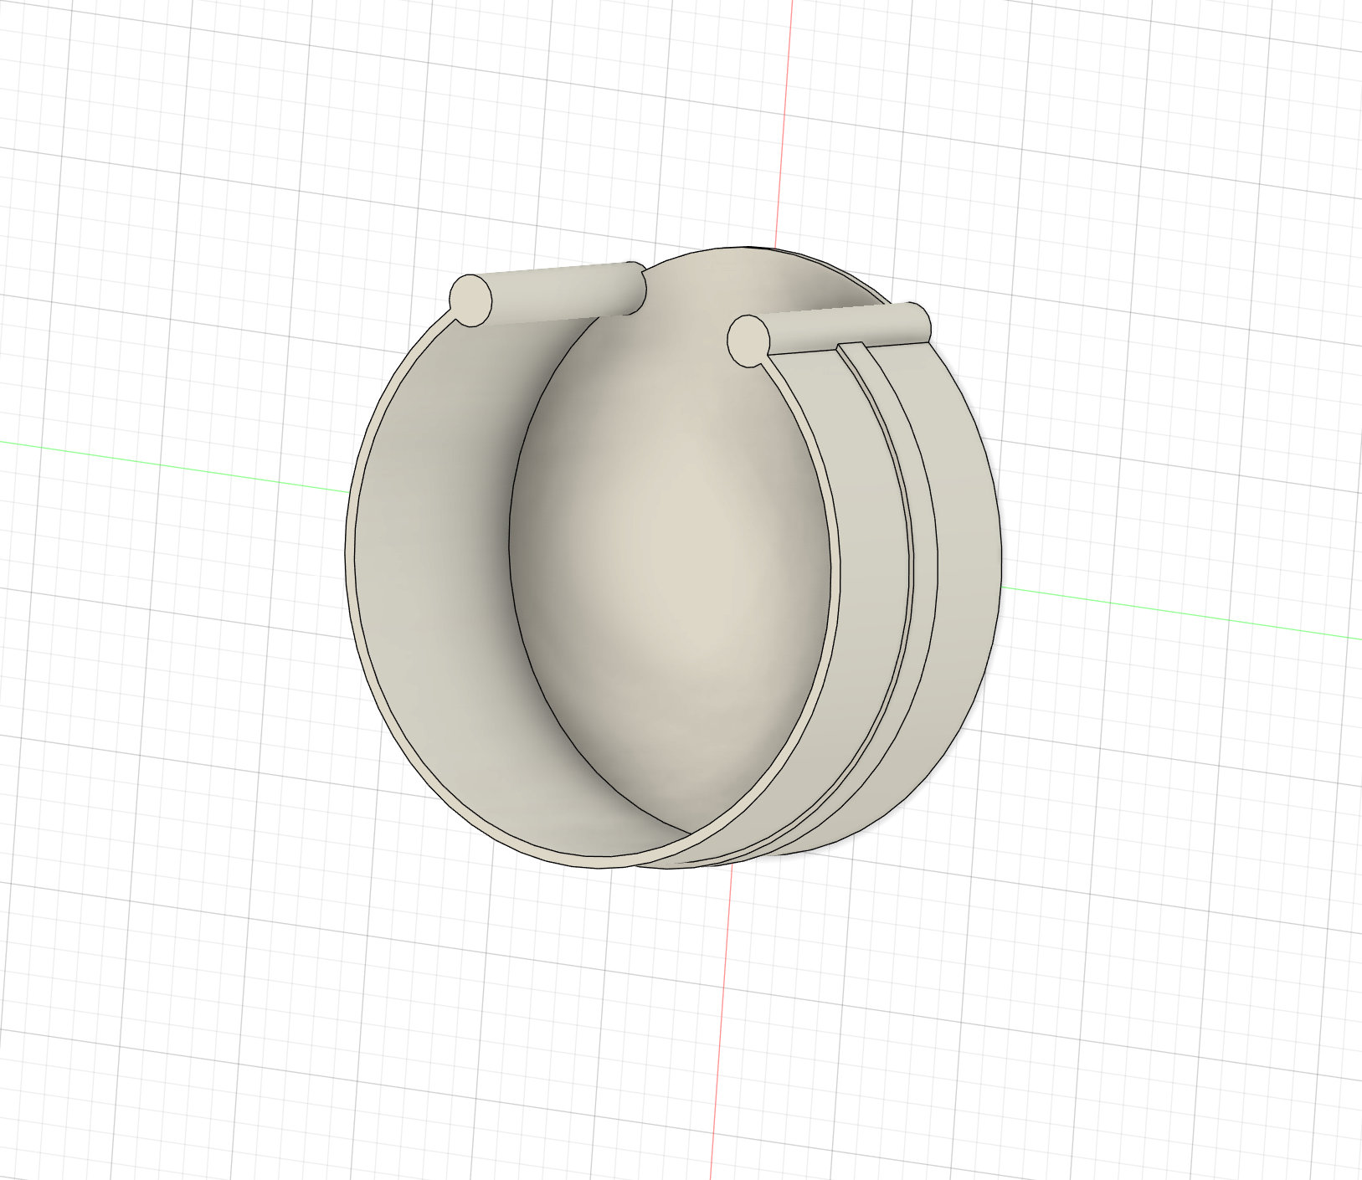Image resolution: width=1362 pixels, height=1180 pixels.
Task: Click the red axis line below the model
Action: tap(721, 1021)
